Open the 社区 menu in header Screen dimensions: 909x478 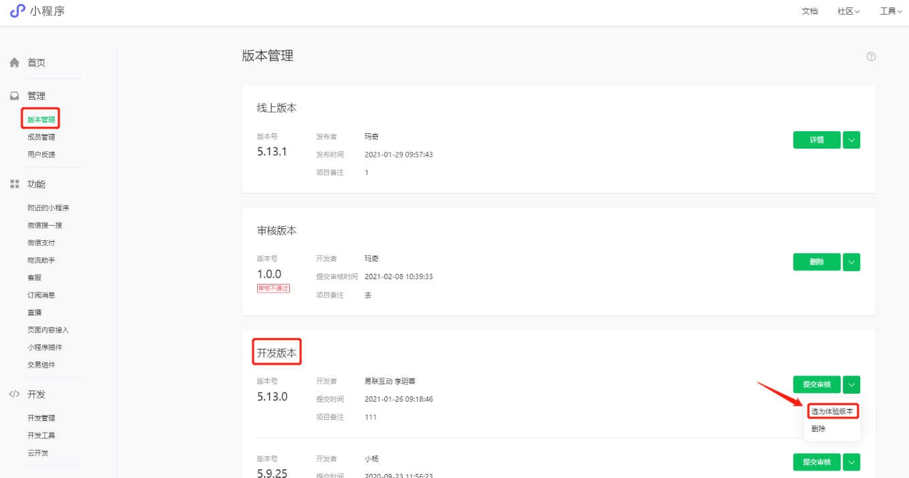pos(848,11)
